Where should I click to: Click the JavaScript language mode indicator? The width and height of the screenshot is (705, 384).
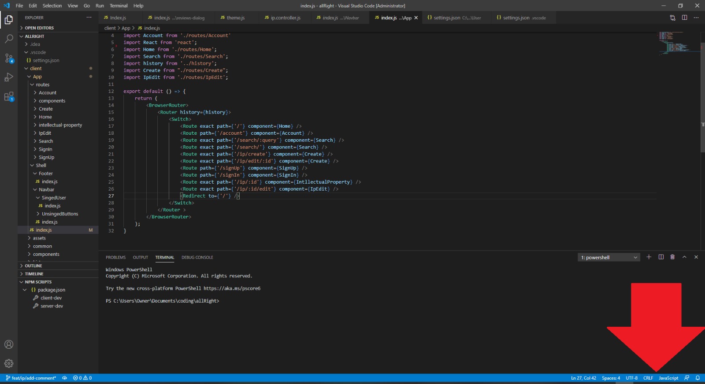(668, 378)
